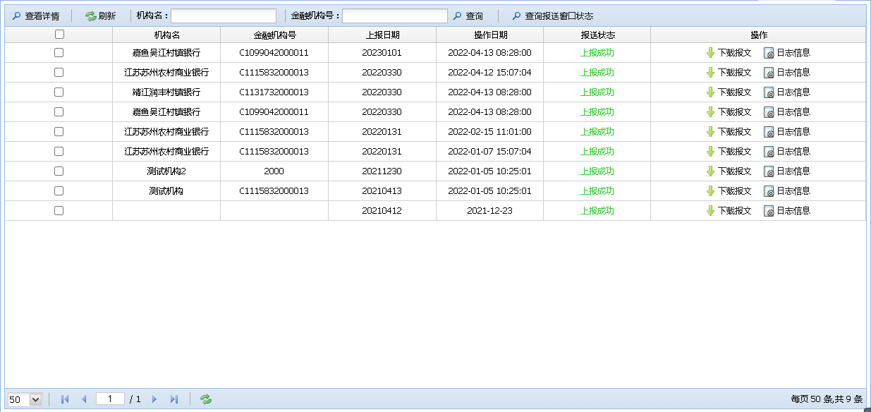This screenshot has height=412, width=871.
Task: Open 日志信息 for row operated 2022-04-12 15:07:04
Action: coord(787,72)
